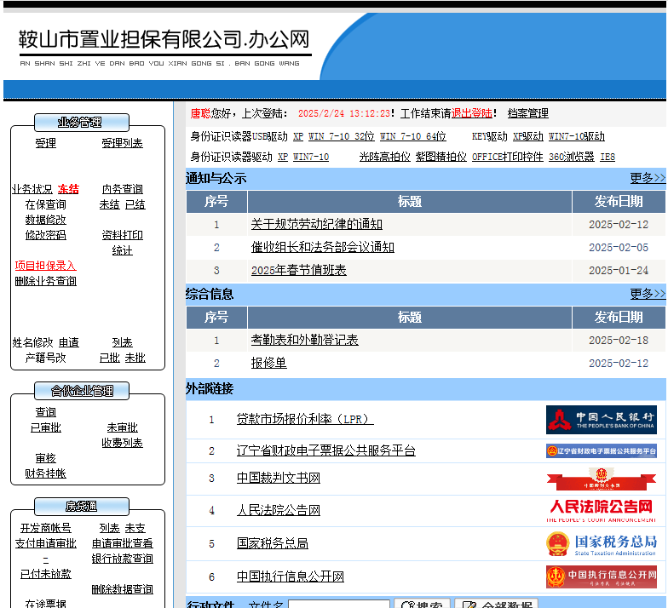Open 项目担保录入 in red
The width and height of the screenshot is (668, 608).
pos(45,266)
